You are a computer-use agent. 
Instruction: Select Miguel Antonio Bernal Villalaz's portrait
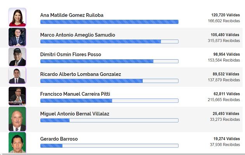17,119
